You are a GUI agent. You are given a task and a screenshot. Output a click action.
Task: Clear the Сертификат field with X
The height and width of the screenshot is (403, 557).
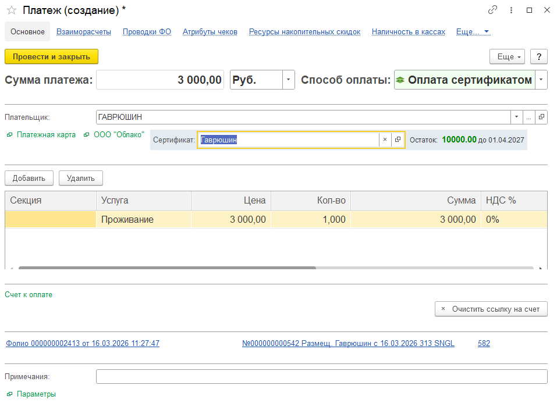[385, 140]
